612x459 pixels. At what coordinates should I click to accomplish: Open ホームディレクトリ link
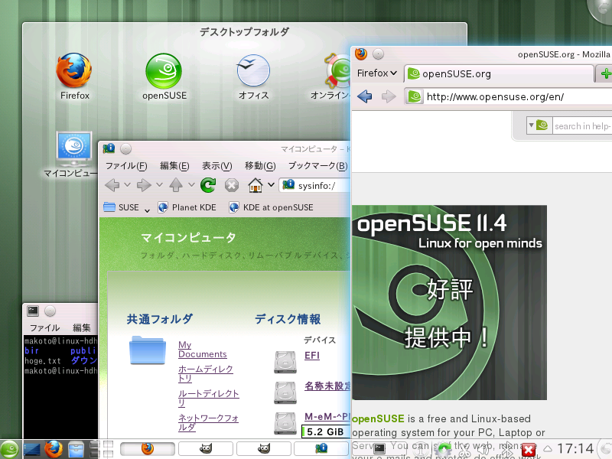205,373
